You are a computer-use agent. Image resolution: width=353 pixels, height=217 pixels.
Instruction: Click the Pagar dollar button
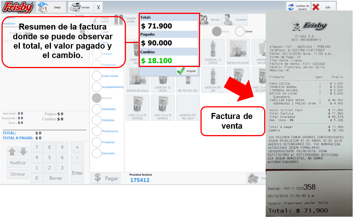click(106, 178)
